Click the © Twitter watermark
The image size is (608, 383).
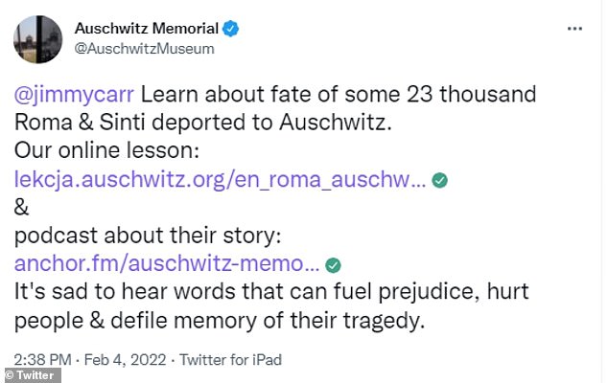(31, 373)
